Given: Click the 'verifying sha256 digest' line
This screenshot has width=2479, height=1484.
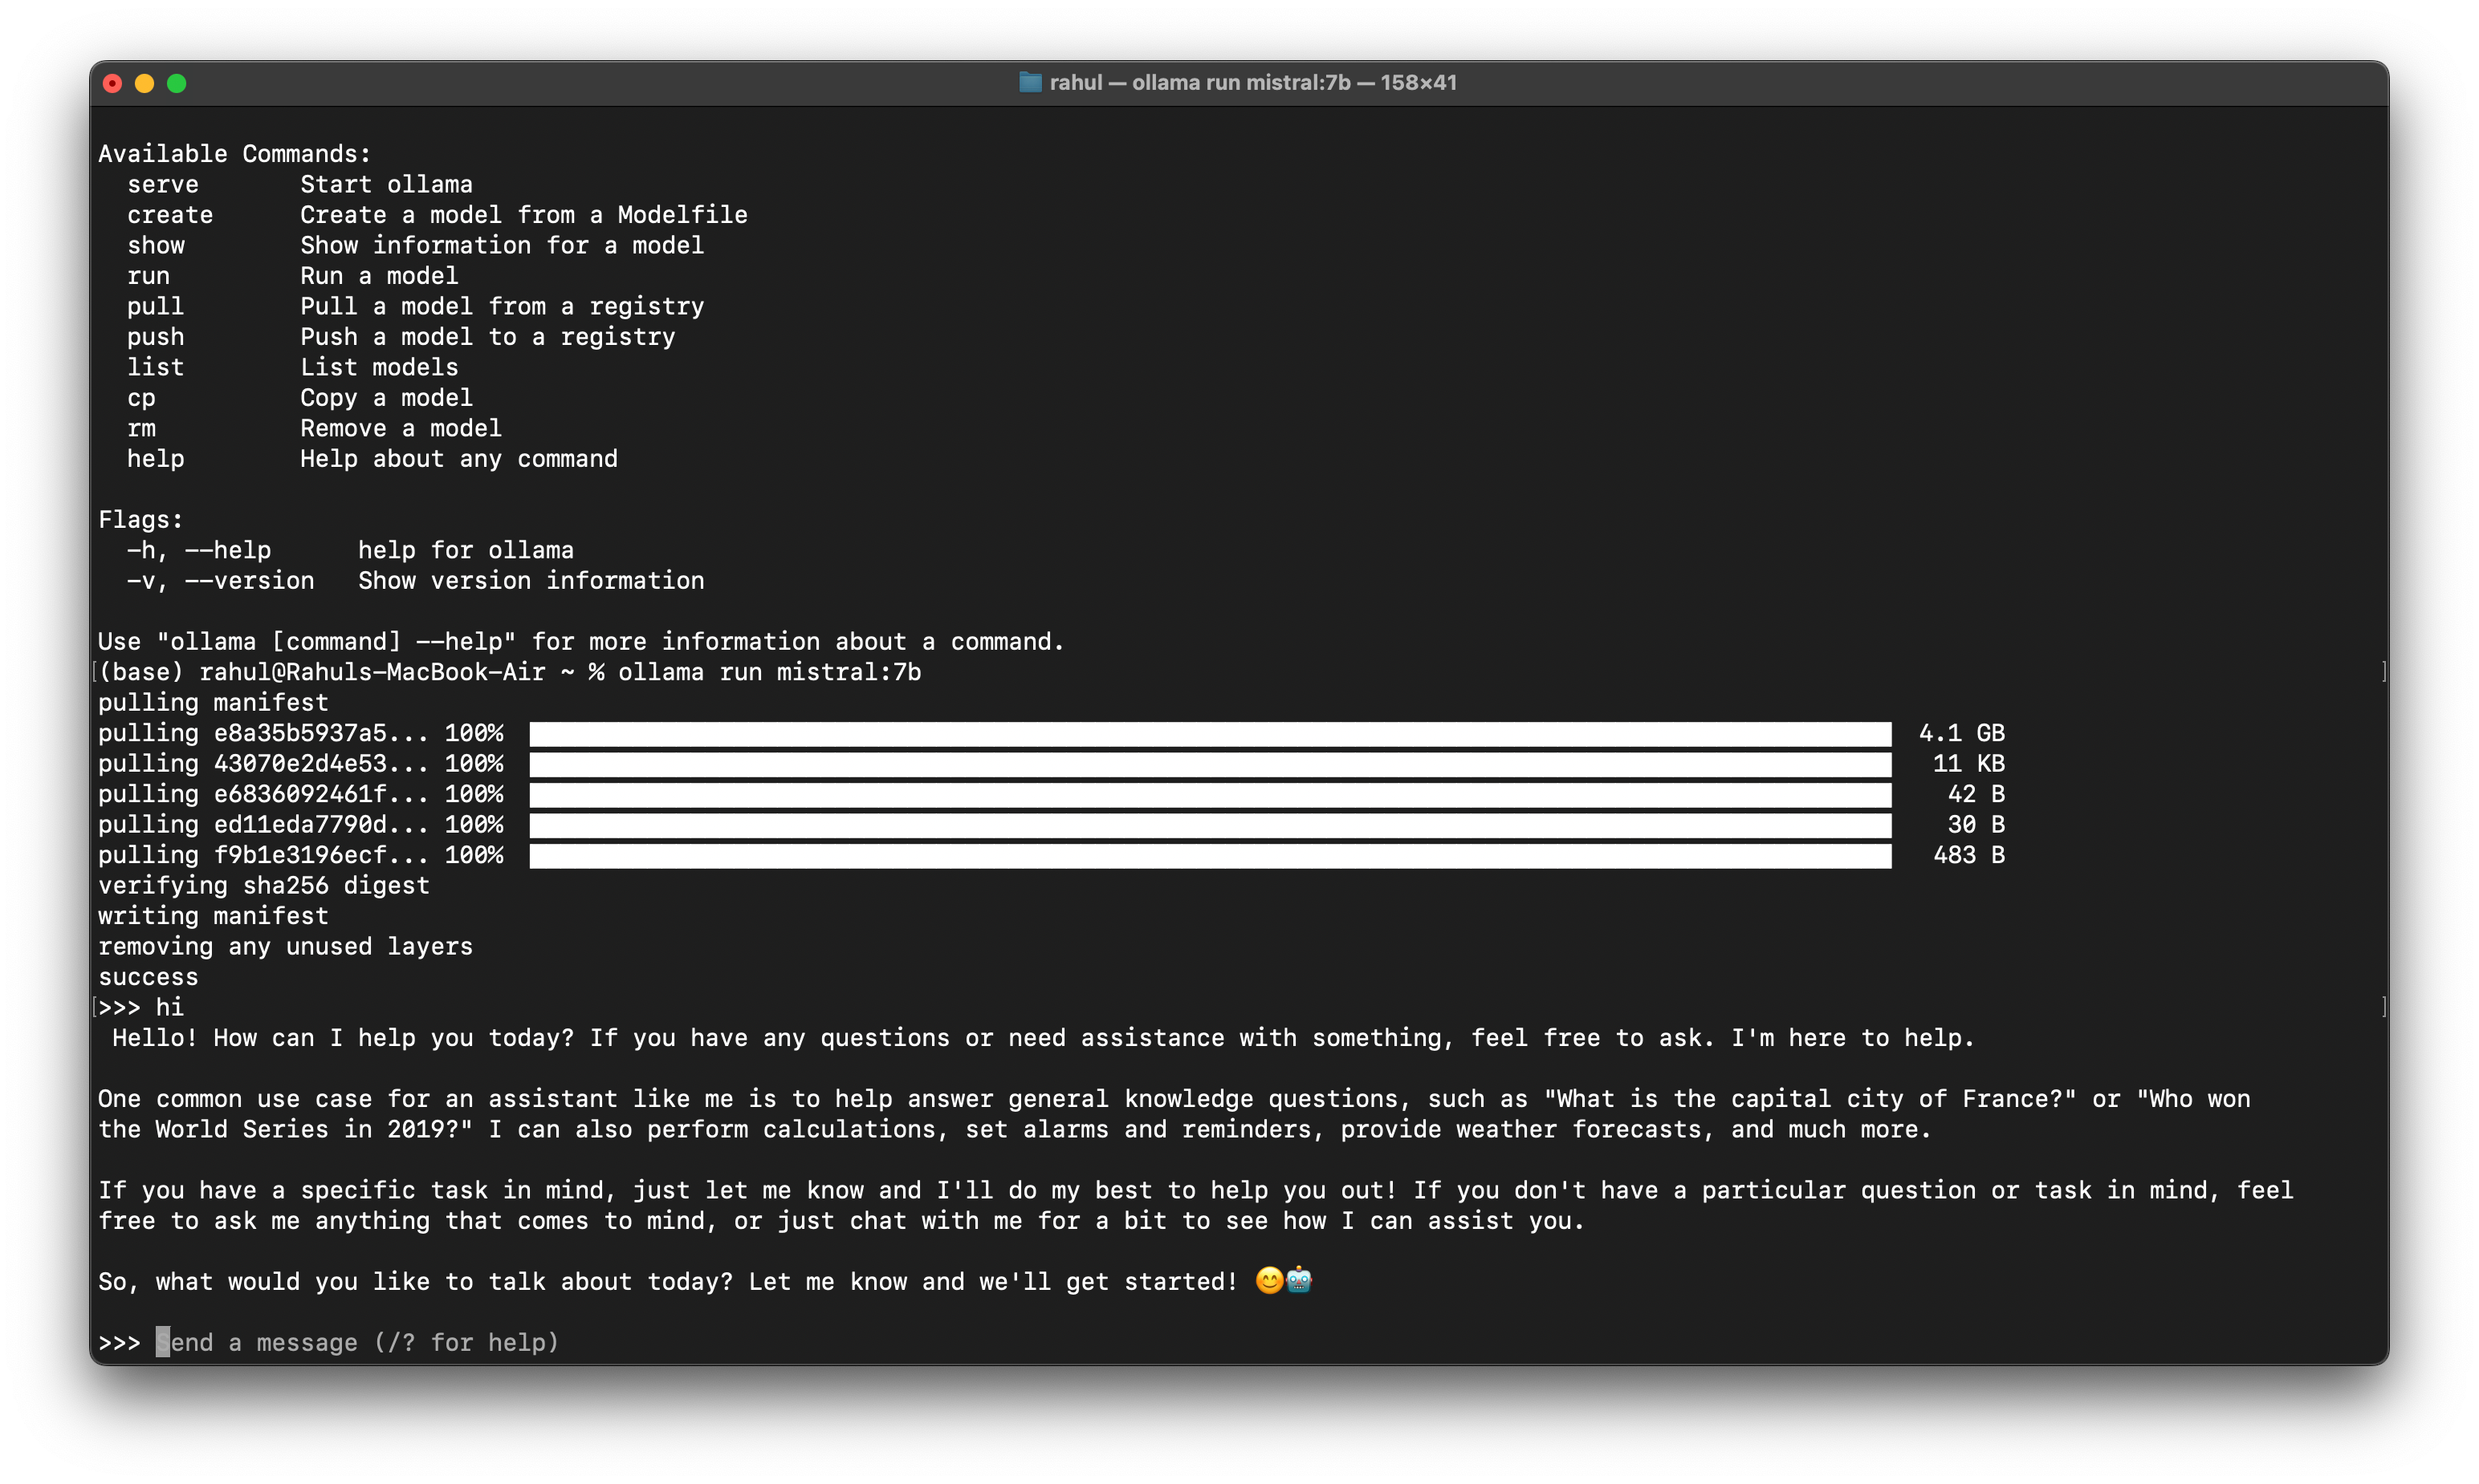Looking at the screenshot, I should pos(263,886).
